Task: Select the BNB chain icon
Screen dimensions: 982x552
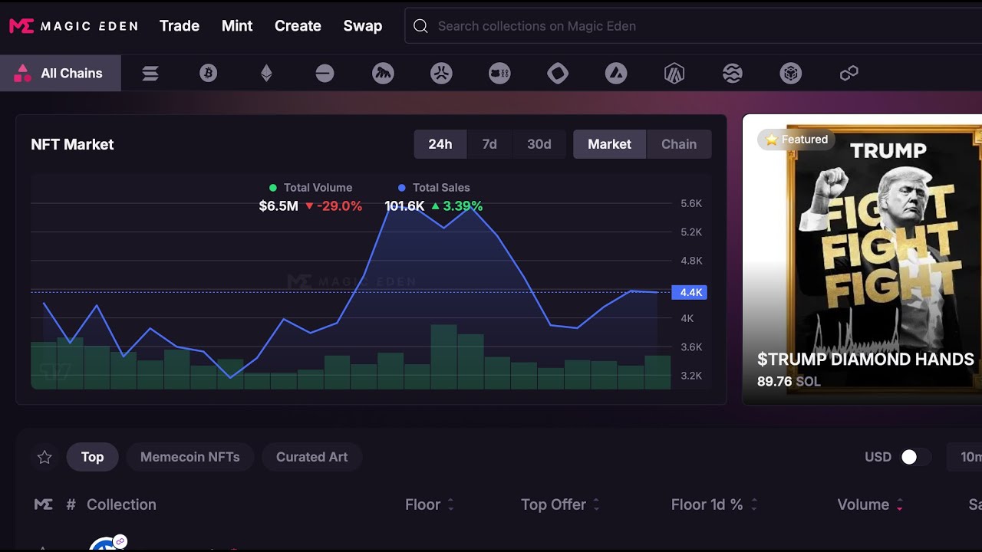Action: (791, 74)
